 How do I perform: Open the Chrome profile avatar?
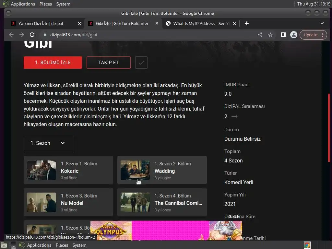coord(294,35)
